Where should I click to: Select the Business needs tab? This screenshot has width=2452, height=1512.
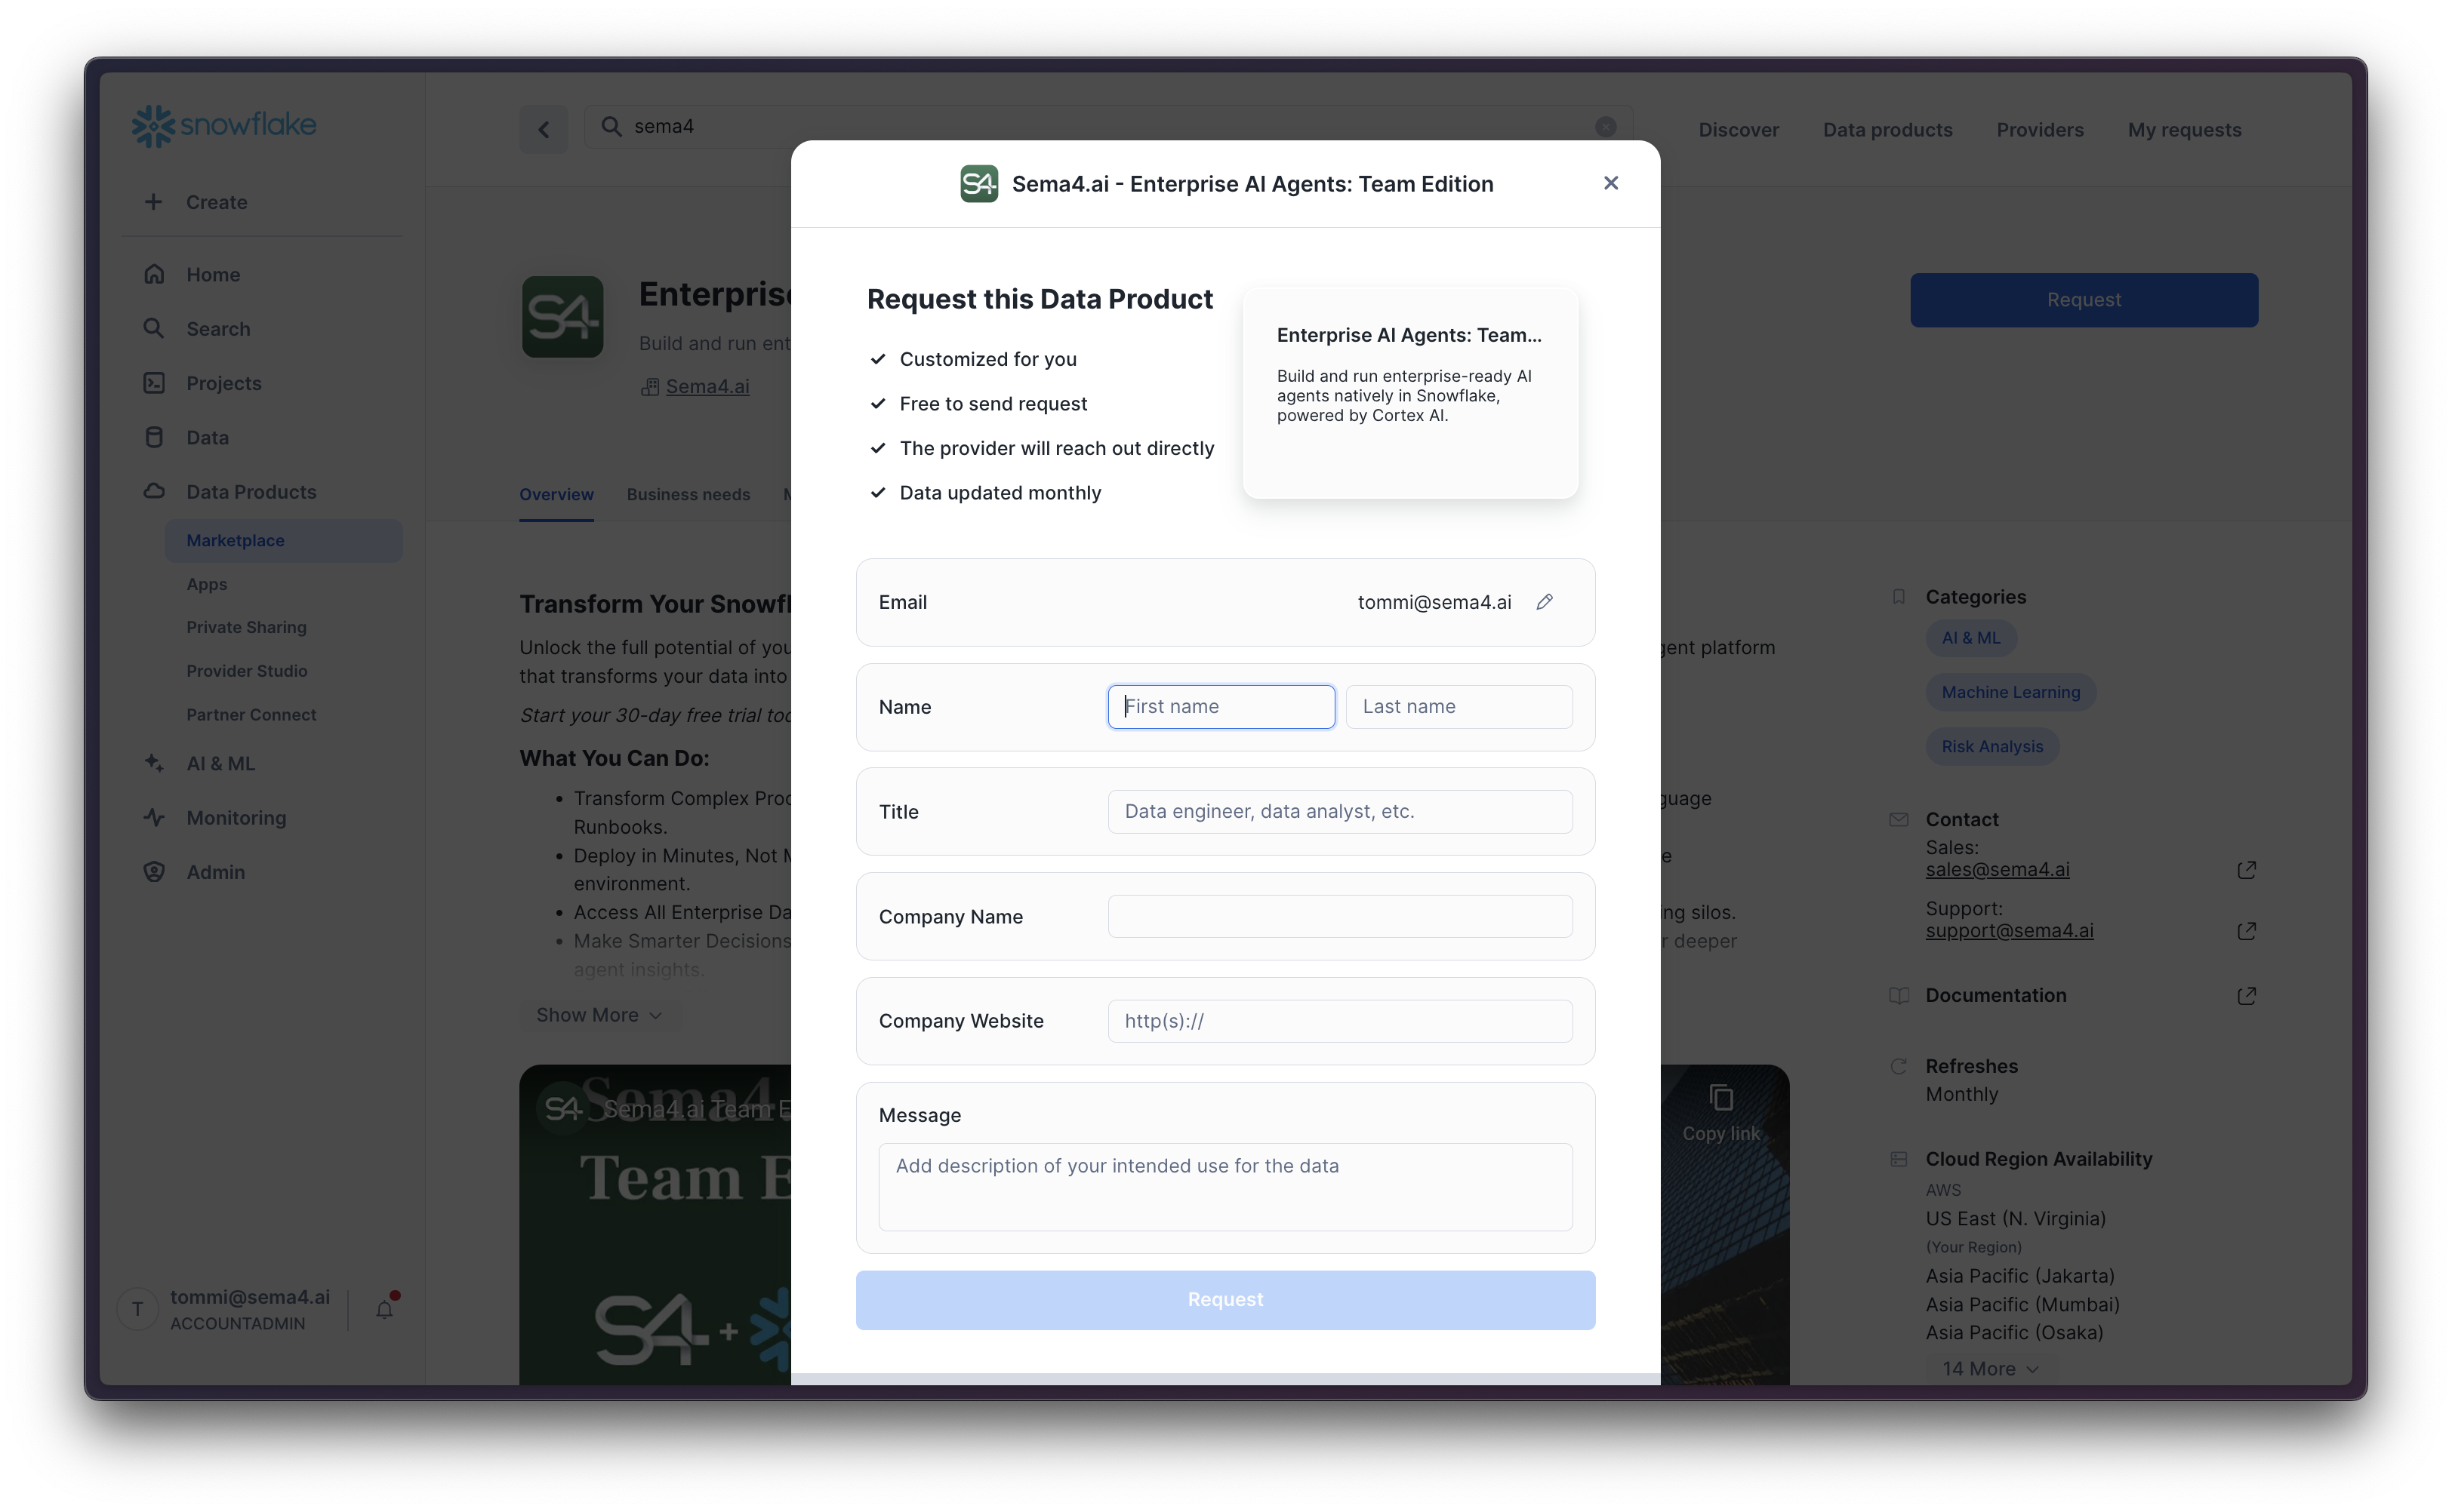click(688, 494)
